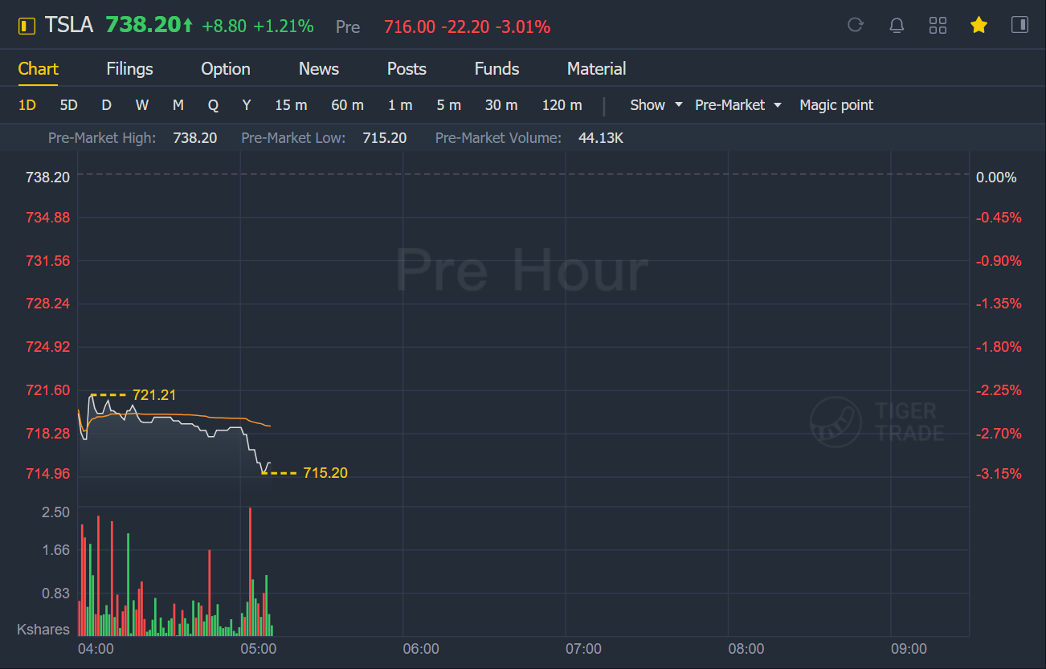Click the 718.28 price axis label
This screenshot has width=1046, height=669.
pyautogui.click(x=48, y=433)
